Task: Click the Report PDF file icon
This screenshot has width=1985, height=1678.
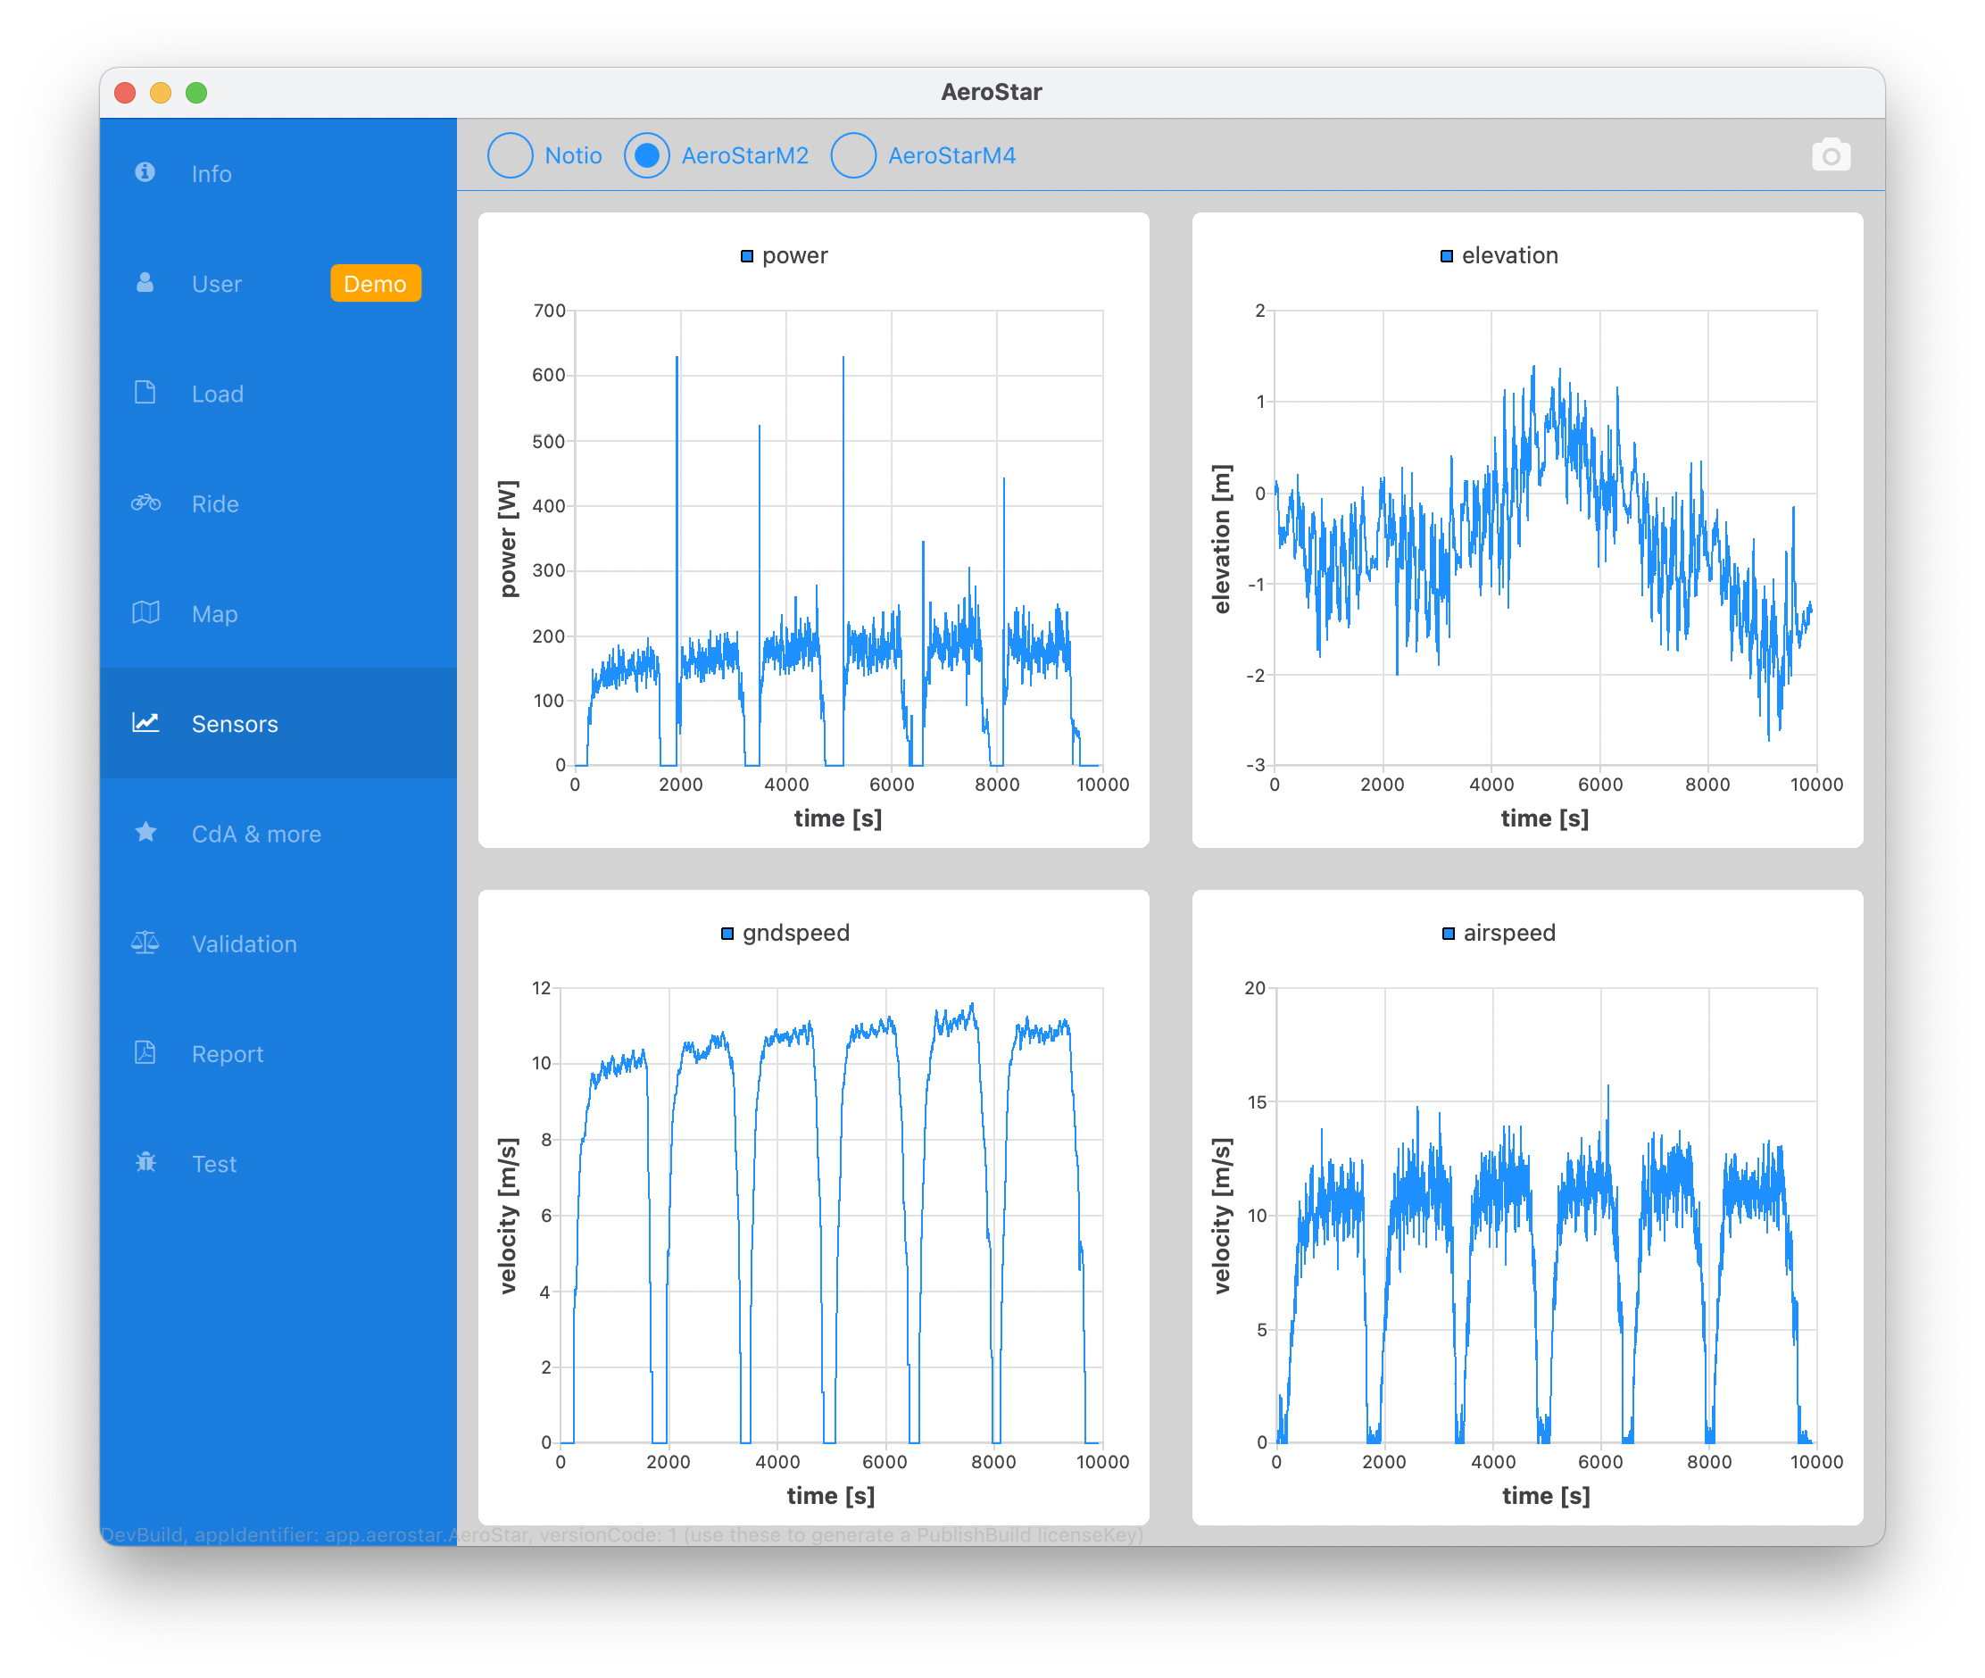Action: click(145, 1052)
